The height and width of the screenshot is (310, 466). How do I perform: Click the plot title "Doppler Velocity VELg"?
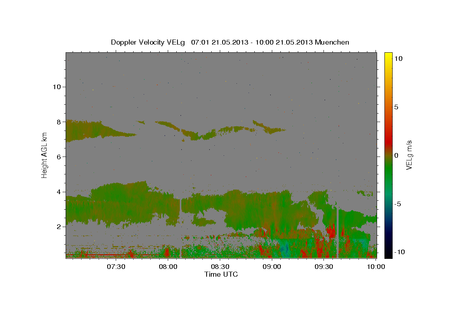coord(148,42)
